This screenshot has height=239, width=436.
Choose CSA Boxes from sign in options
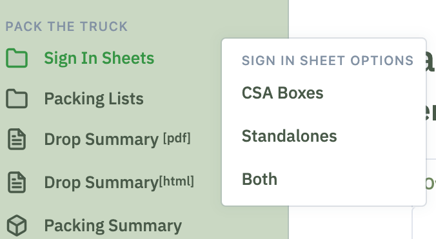pos(282,93)
